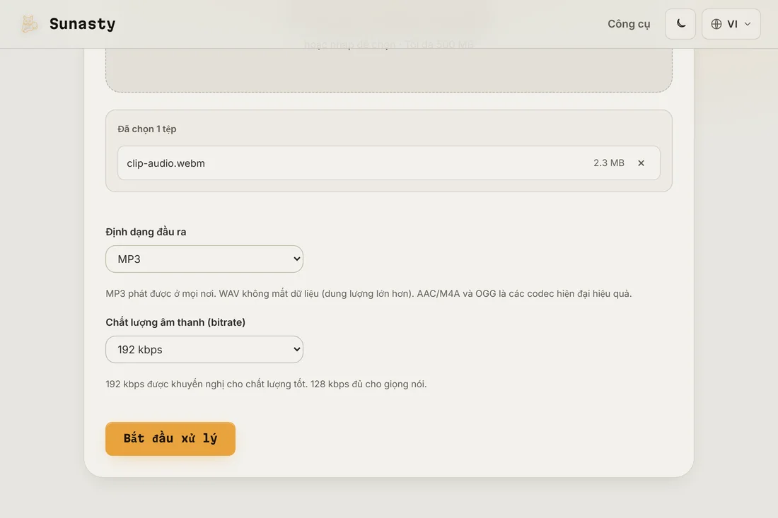Click the Sunasty cat logo icon
Viewport: 778px width, 518px height.
[x=29, y=24]
